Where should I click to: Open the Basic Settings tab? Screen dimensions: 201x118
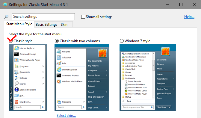click(46, 25)
